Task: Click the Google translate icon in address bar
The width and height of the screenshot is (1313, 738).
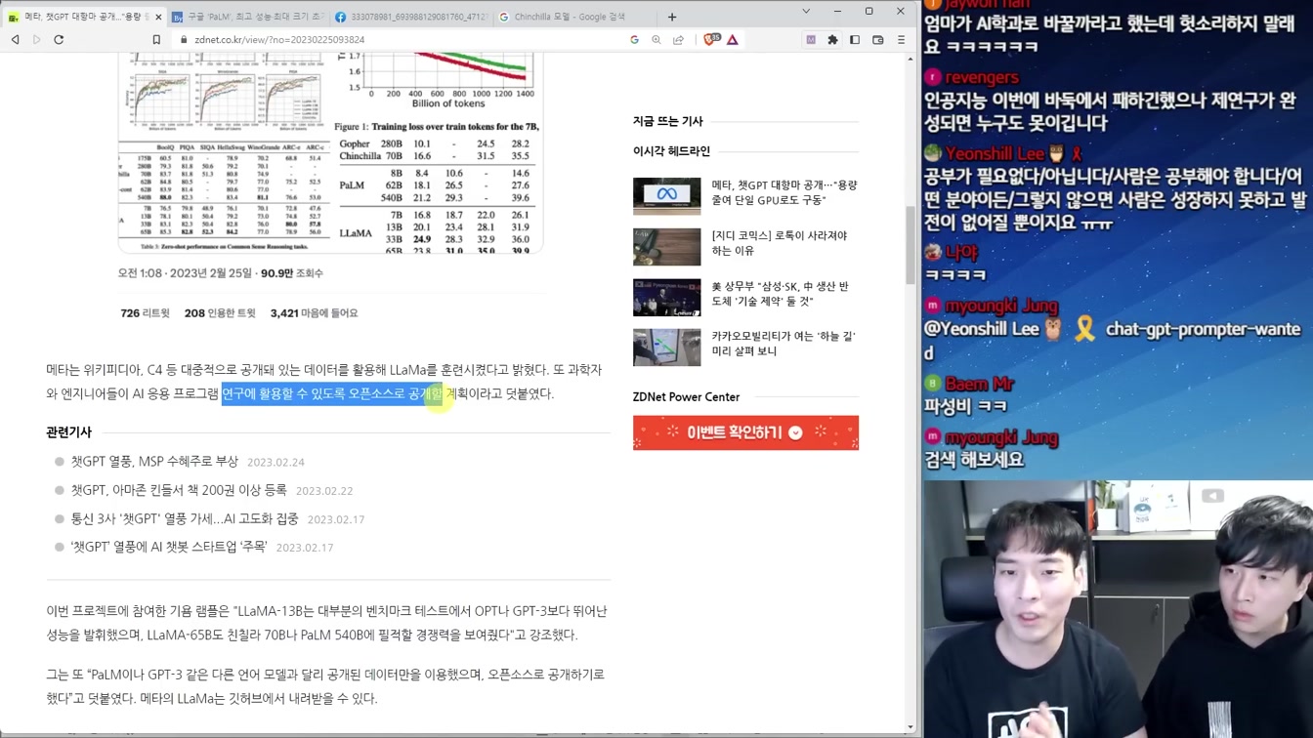Action: 634,40
